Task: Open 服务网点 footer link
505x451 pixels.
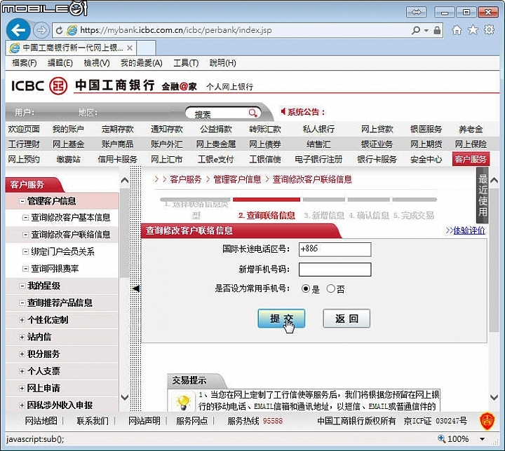Action: tap(191, 421)
